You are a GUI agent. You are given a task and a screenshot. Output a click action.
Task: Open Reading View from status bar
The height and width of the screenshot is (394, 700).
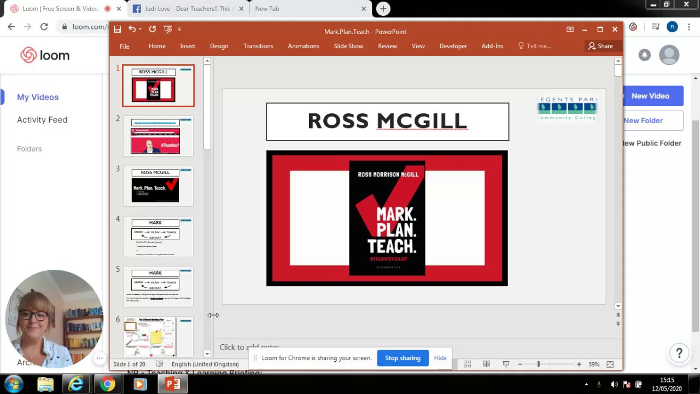pos(486,364)
